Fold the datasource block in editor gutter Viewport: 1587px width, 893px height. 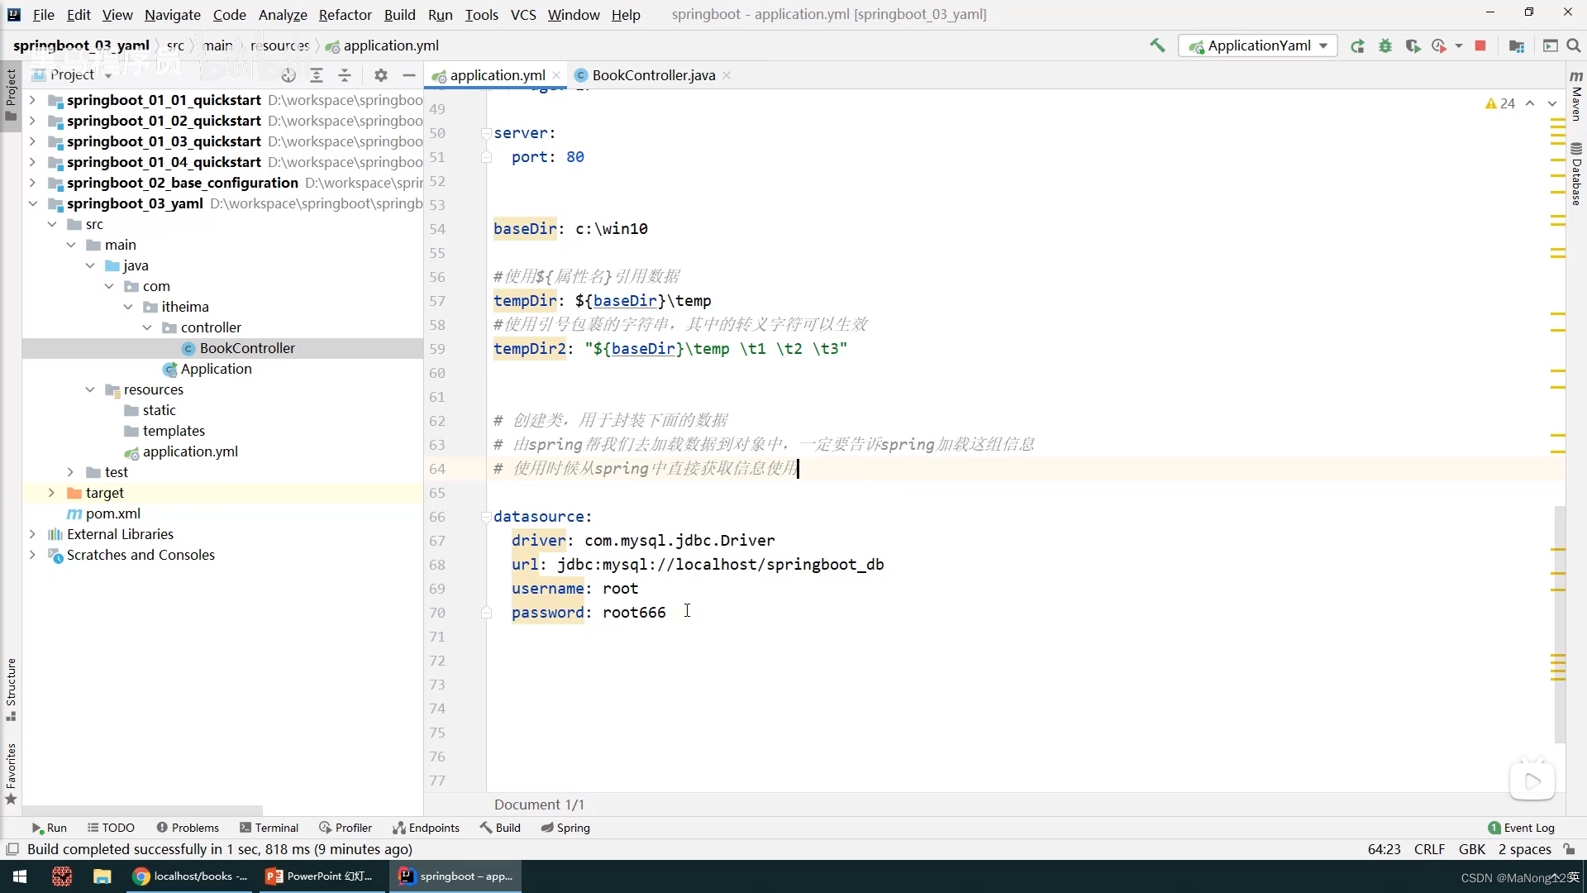click(486, 517)
